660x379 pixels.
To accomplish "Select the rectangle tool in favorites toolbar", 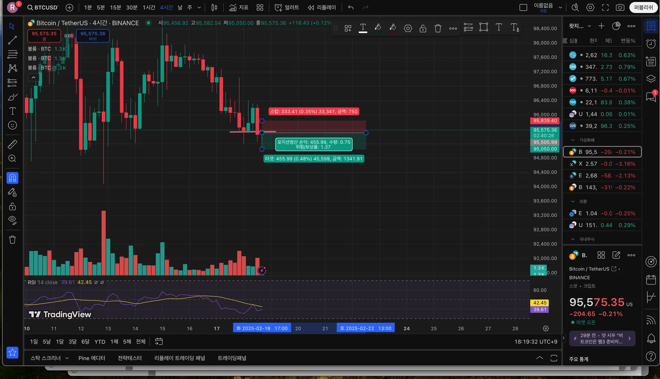I will point(483,27).
